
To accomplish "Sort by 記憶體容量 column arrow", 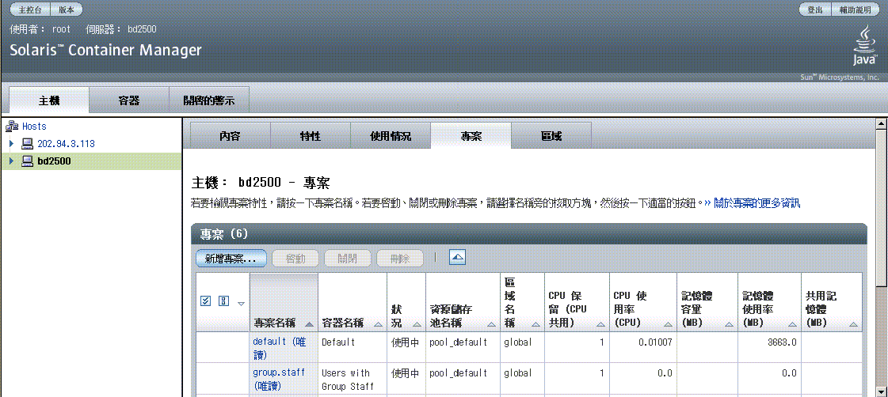I will tap(729, 324).
